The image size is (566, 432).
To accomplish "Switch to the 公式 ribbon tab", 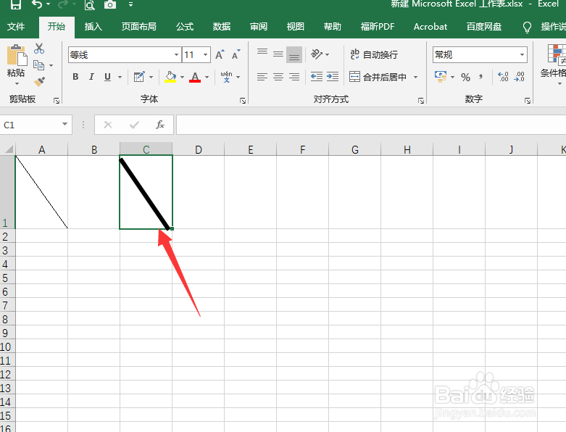I will pyautogui.click(x=185, y=27).
